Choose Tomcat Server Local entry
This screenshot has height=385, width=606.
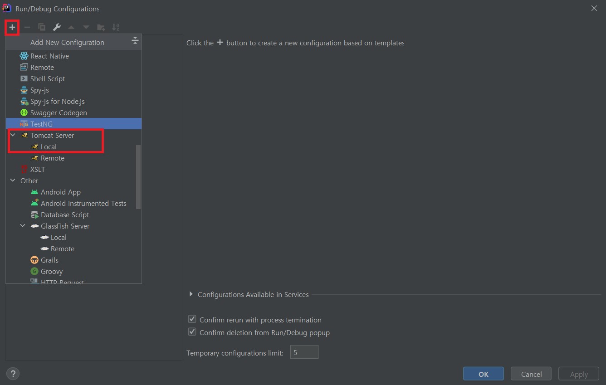[73, 146]
